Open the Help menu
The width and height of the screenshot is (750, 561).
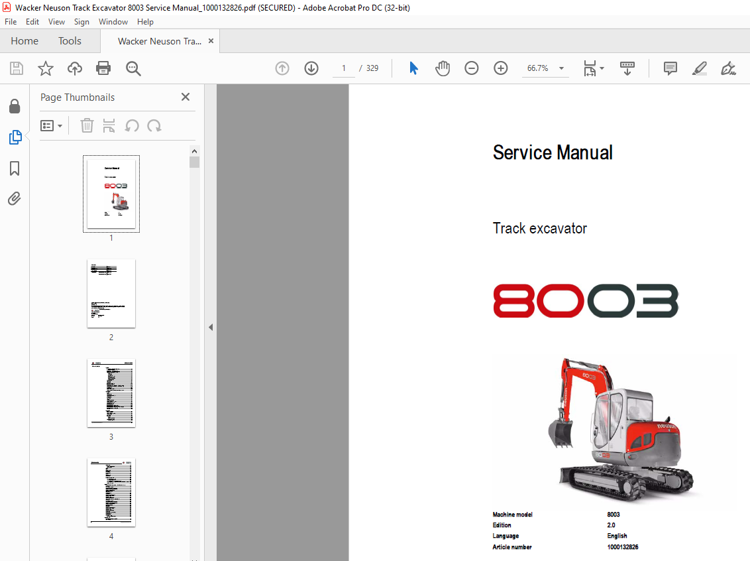[145, 21]
